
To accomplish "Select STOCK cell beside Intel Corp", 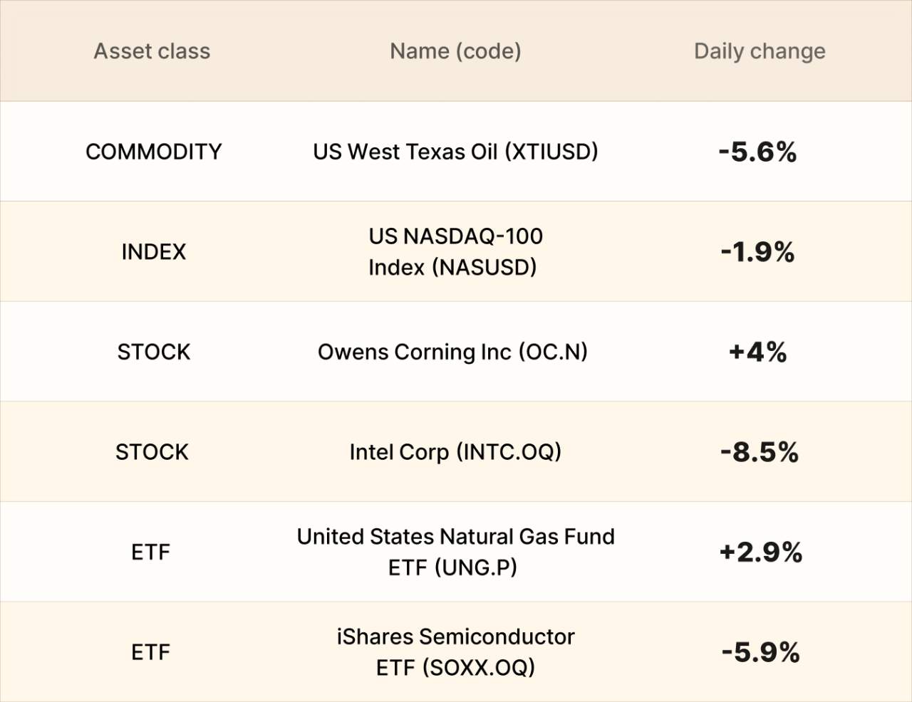I will coord(152,452).
